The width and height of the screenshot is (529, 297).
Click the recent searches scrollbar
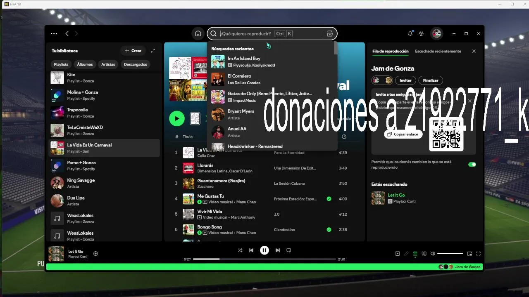(x=336, y=49)
